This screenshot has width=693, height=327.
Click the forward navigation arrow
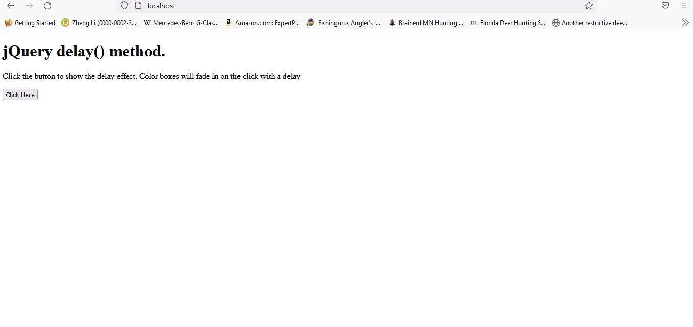(29, 6)
